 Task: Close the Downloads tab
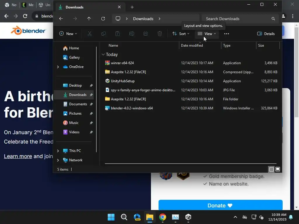(x=119, y=7)
